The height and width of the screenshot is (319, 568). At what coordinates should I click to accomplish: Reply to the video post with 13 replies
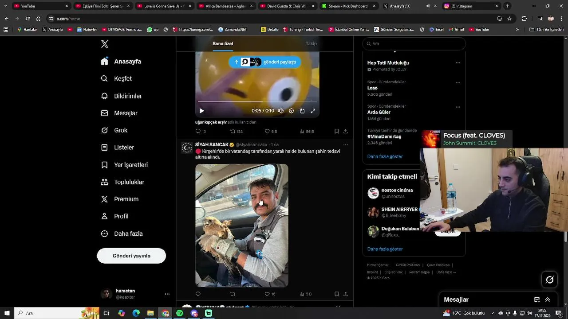(x=201, y=132)
